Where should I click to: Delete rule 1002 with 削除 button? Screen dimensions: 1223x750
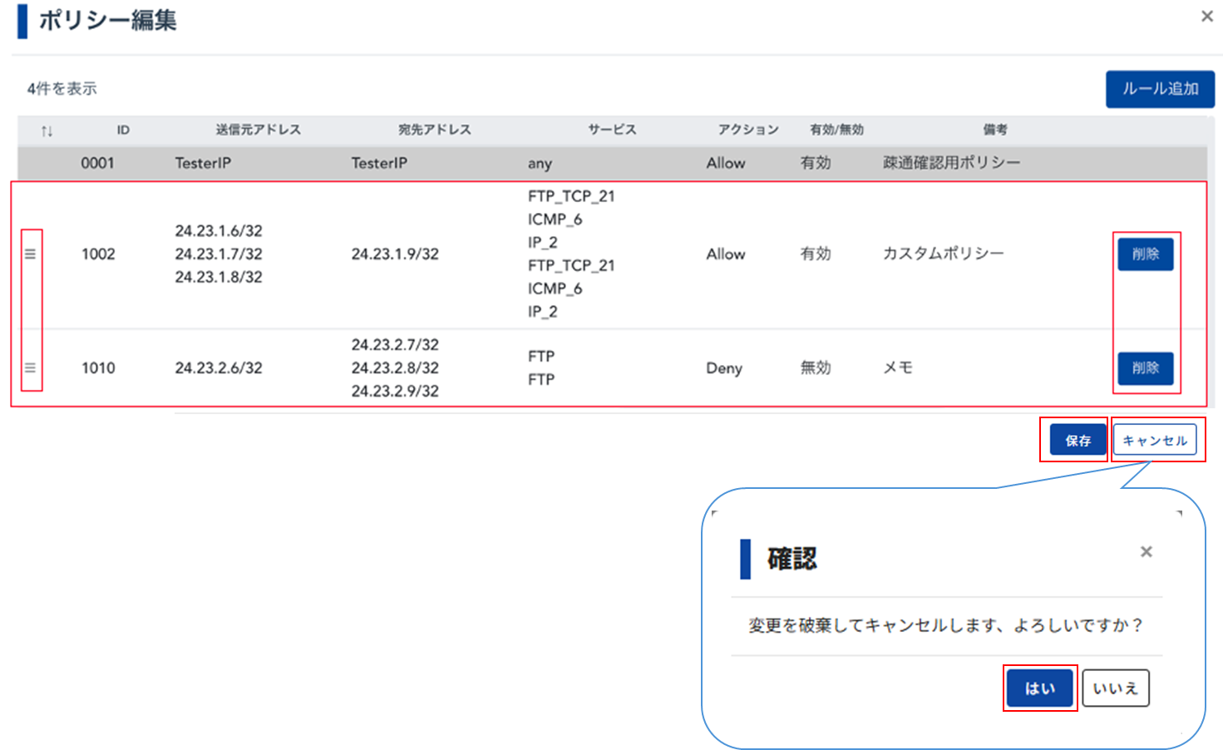click(x=1145, y=254)
